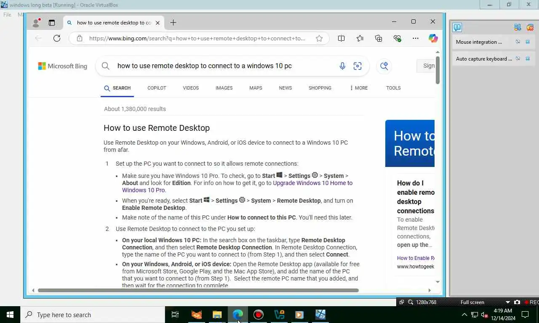Open Upgrade Windows 10 Home to Pro link

(237, 186)
